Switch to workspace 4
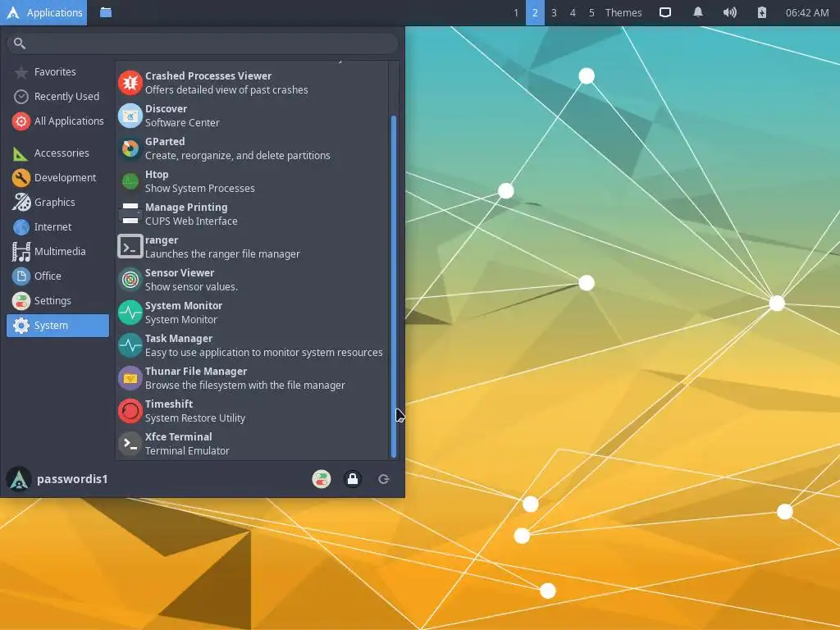The height and width of the screenshot is (630, 840). point(573,12)
